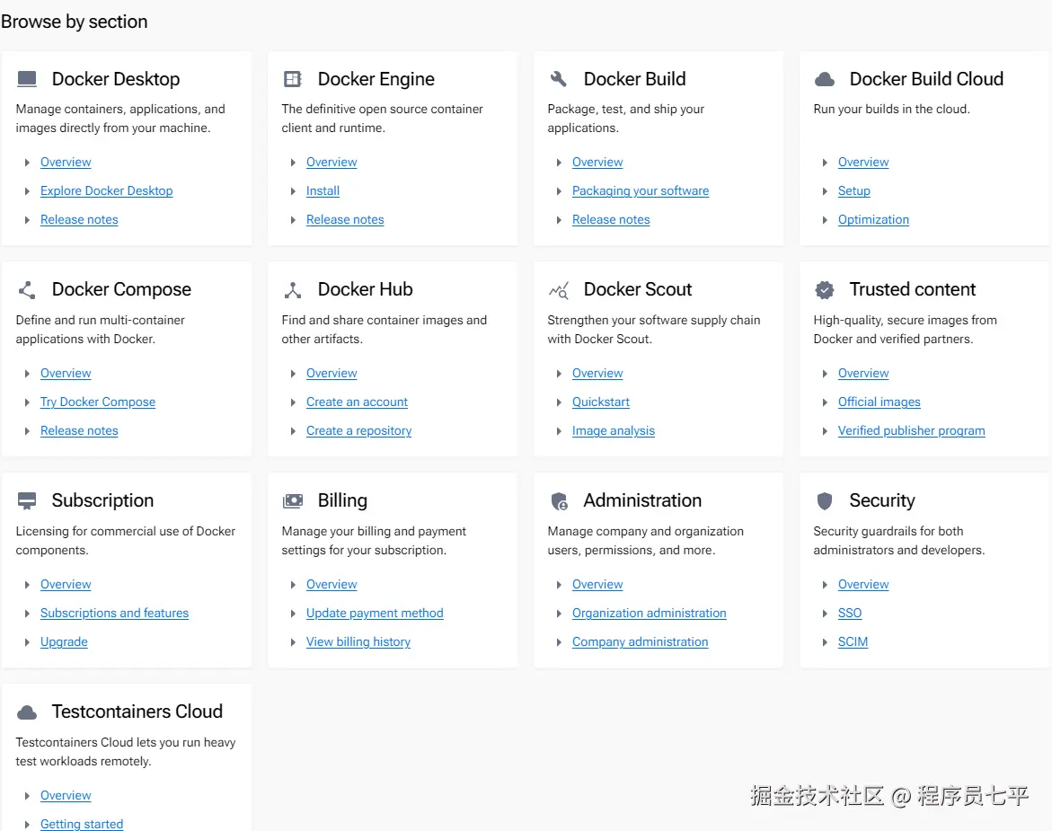Click the Docker Engine icon
The image size is (1052, 831).
(x=292, y=78)
